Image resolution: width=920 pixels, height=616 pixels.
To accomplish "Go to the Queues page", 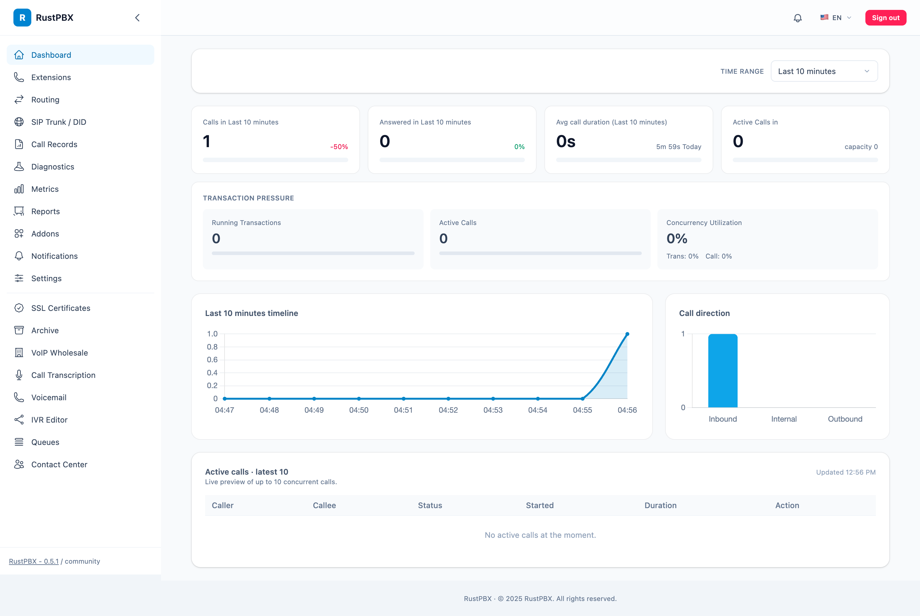I will pyautogui.click(x=80, y=442).
